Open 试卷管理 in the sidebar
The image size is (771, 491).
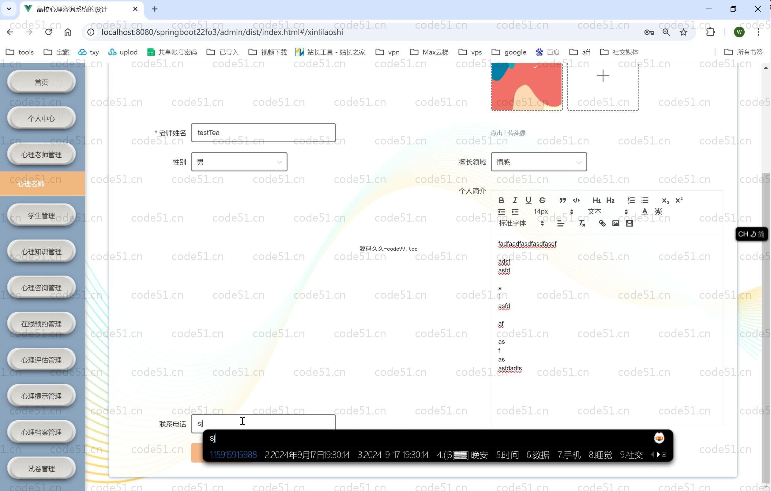click(41, 469)
